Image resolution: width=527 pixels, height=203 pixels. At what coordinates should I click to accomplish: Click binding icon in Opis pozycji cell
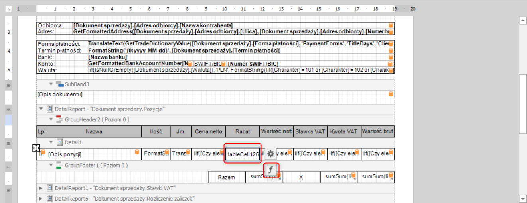(137, 152)
